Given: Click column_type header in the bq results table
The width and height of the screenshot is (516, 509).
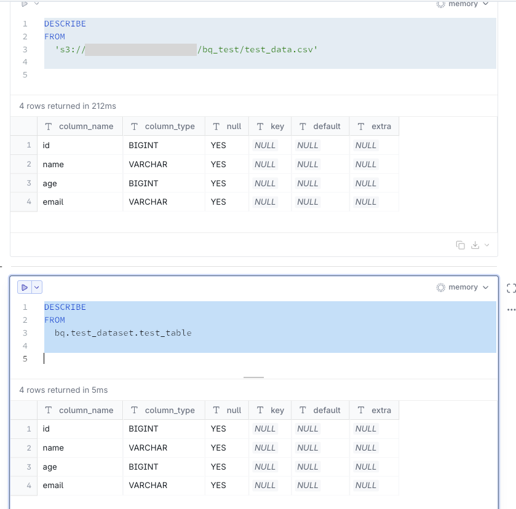Looking at the screenshot, I should click(169, 410).
